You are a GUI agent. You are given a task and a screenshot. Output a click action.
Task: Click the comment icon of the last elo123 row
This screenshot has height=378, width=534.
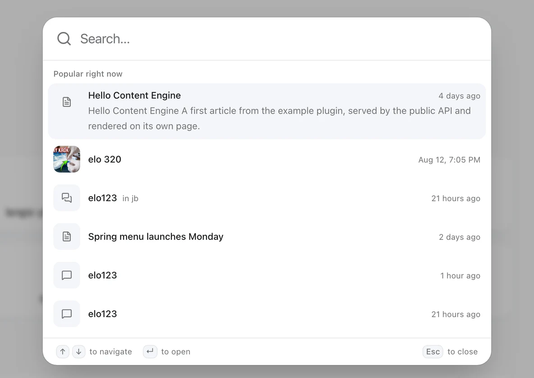pos(67,314)
